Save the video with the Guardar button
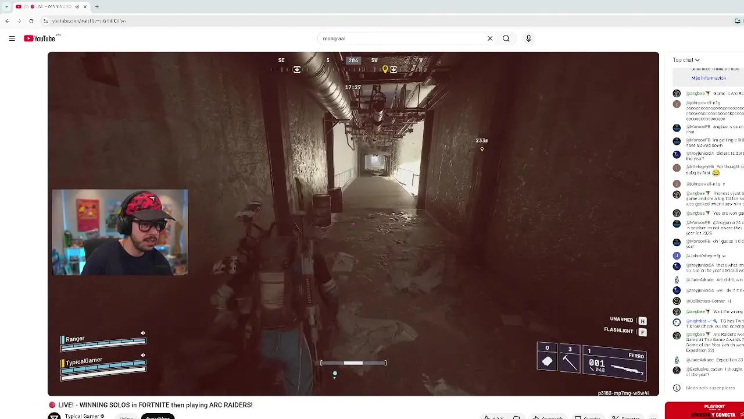 (588, 417)
